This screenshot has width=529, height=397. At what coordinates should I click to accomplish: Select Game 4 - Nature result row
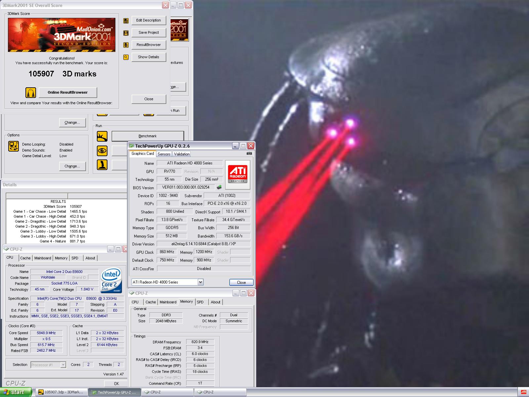pos(62,241)
